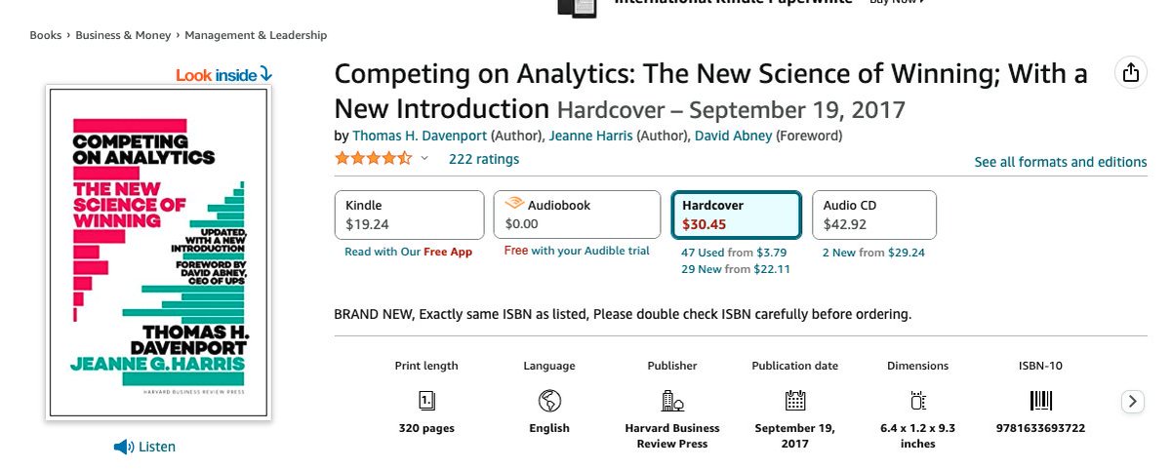Viewport: 1171px width, 469px height.
Task: Click the Competing on Analytics cover image
Action: click(x=158, y=253)
